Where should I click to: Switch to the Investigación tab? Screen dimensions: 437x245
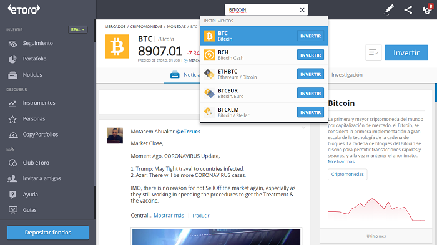pos(347,75)
